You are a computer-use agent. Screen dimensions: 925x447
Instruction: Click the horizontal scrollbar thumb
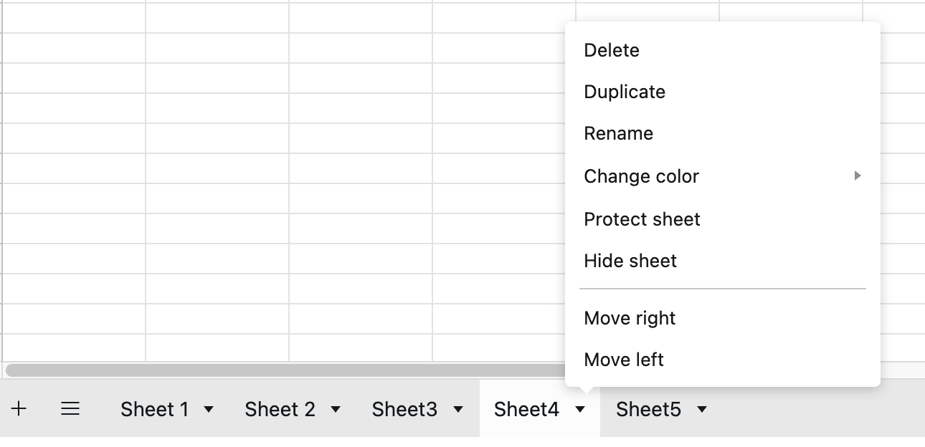coord(287,370)
